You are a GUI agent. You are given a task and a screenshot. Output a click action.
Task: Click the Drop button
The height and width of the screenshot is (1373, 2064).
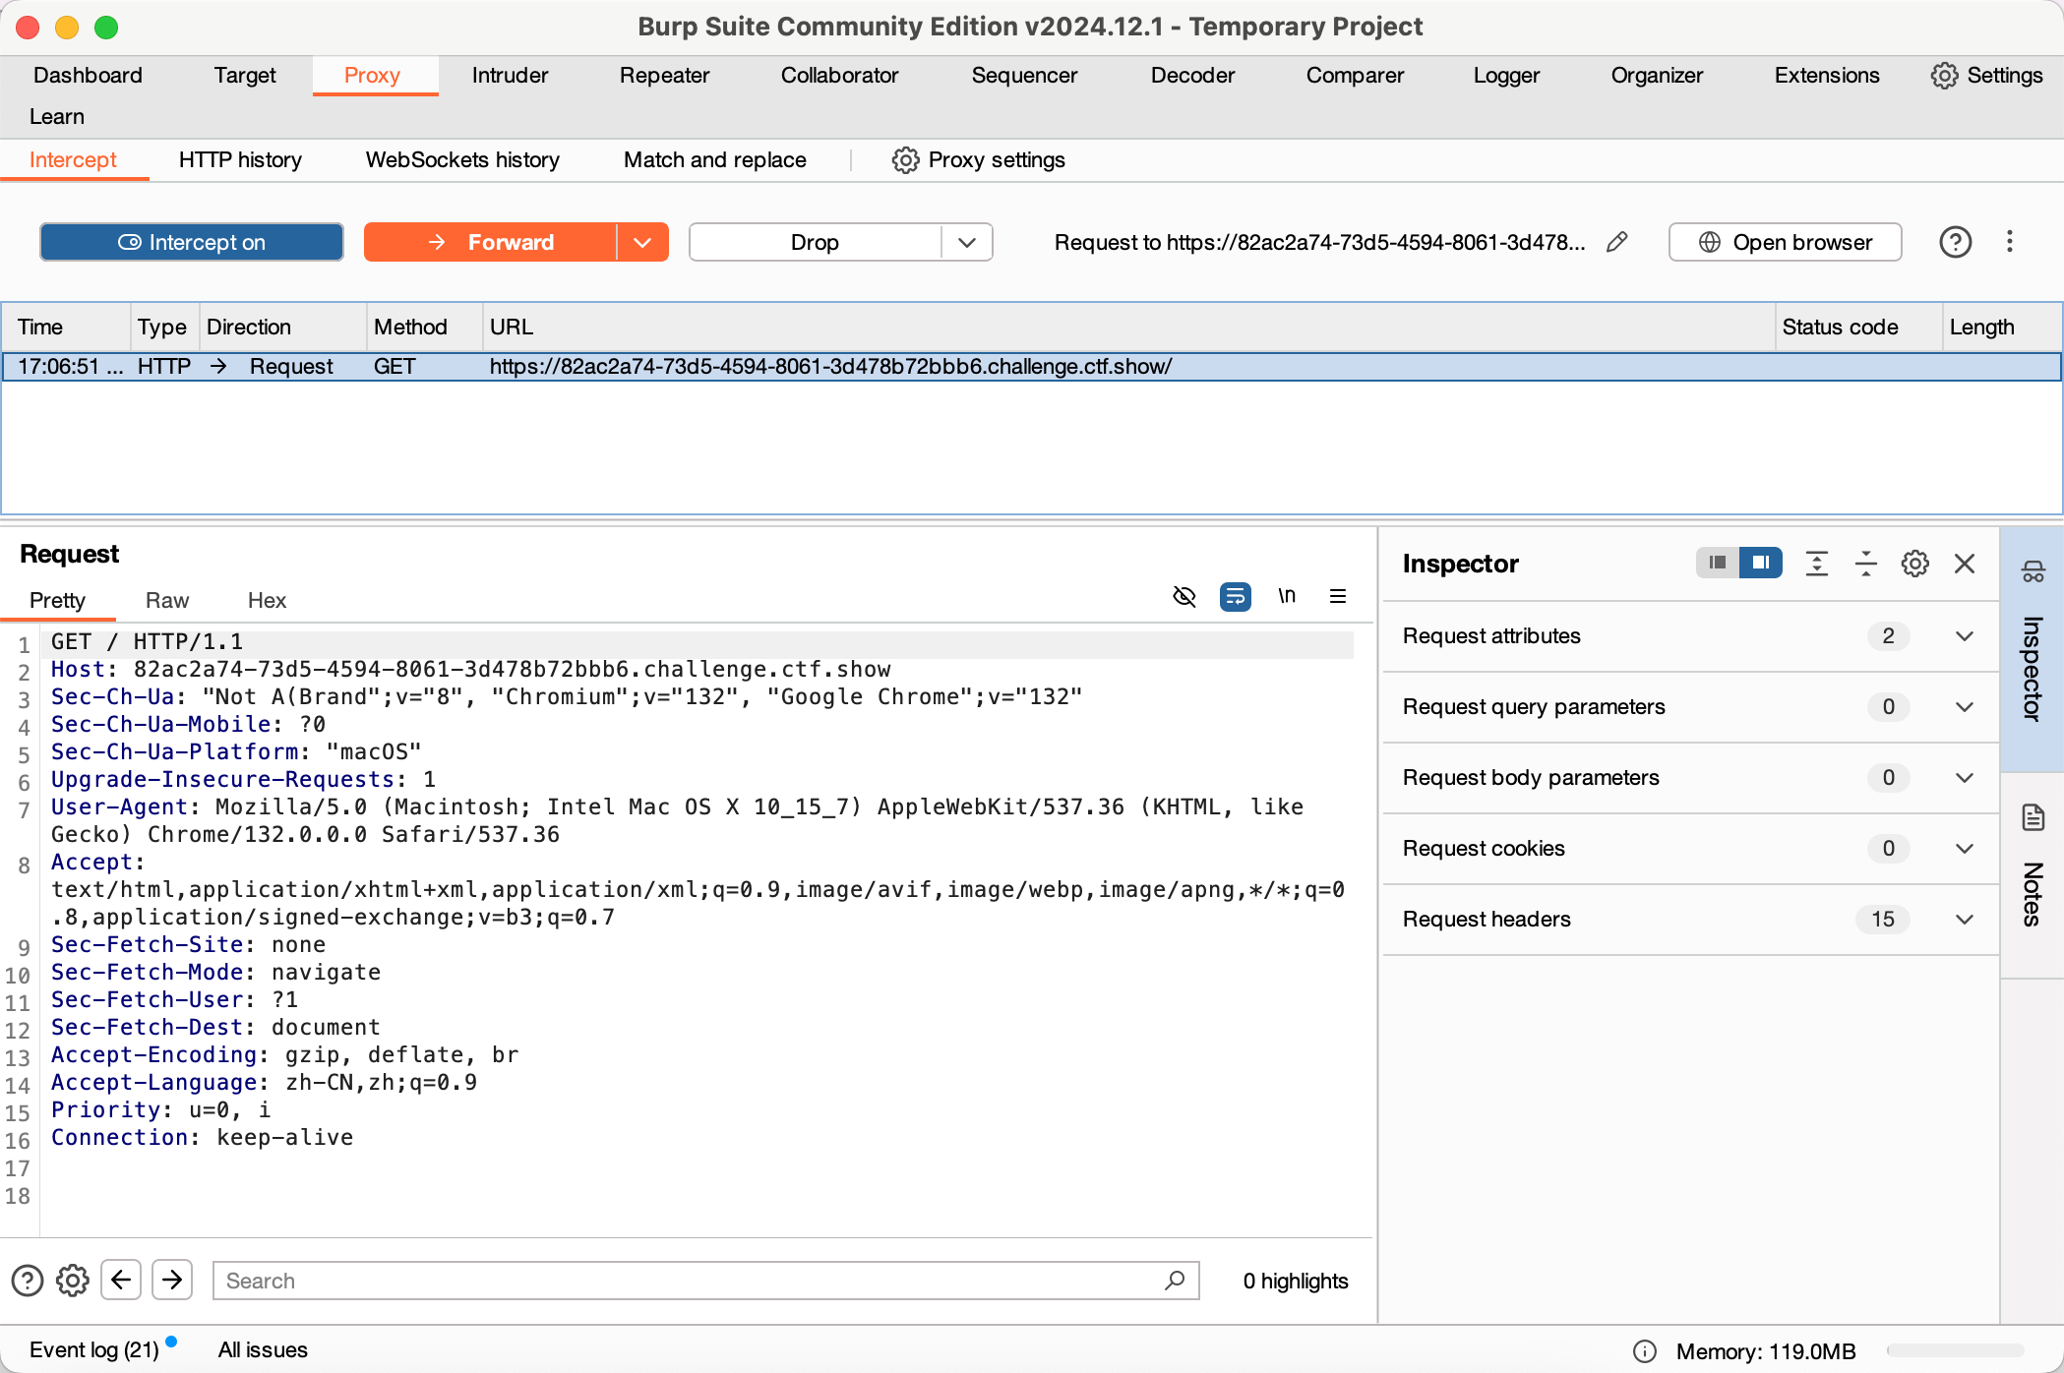815,242
